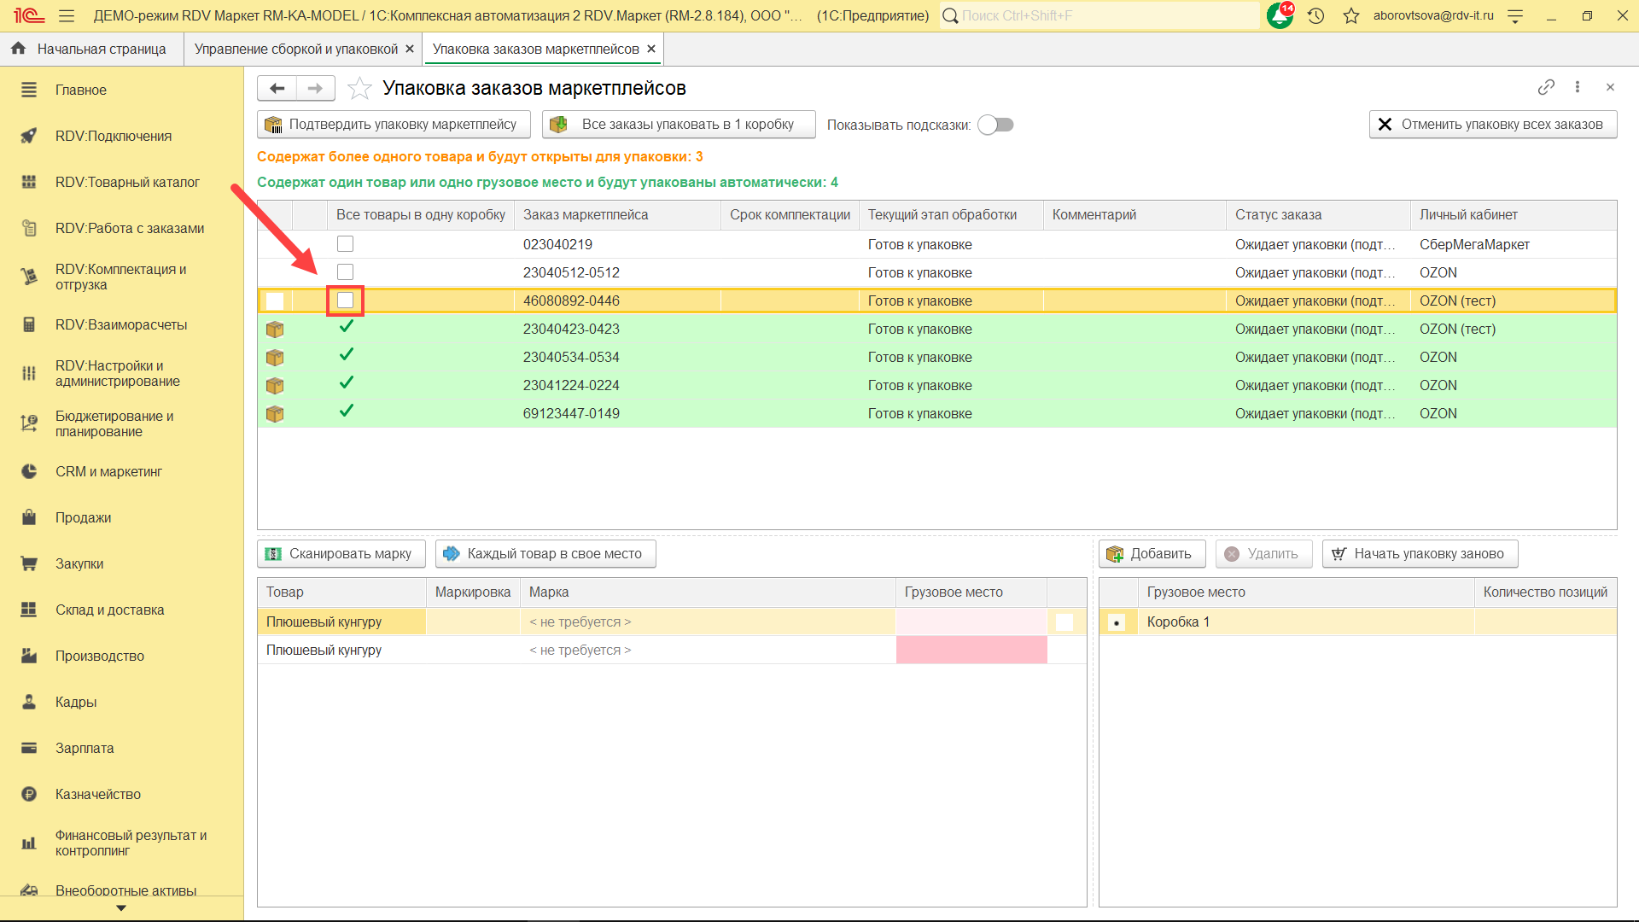1639x922 pixels.
Task: Toggle 'Показывать подсказки' switch
Action: (995, 125)
